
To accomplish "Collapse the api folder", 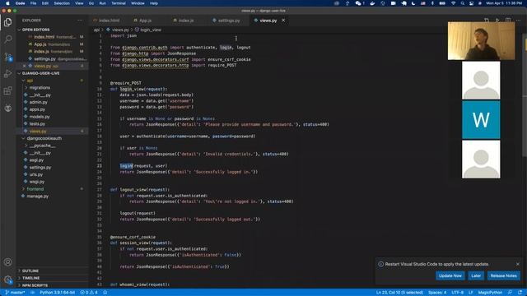I will [x=30, y=81].
